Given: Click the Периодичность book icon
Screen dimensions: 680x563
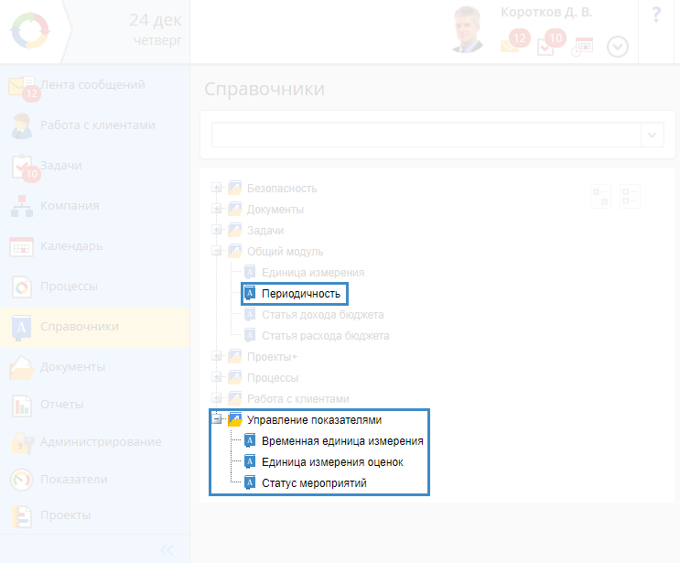Looking at the screenshot, I should point(250,294).
